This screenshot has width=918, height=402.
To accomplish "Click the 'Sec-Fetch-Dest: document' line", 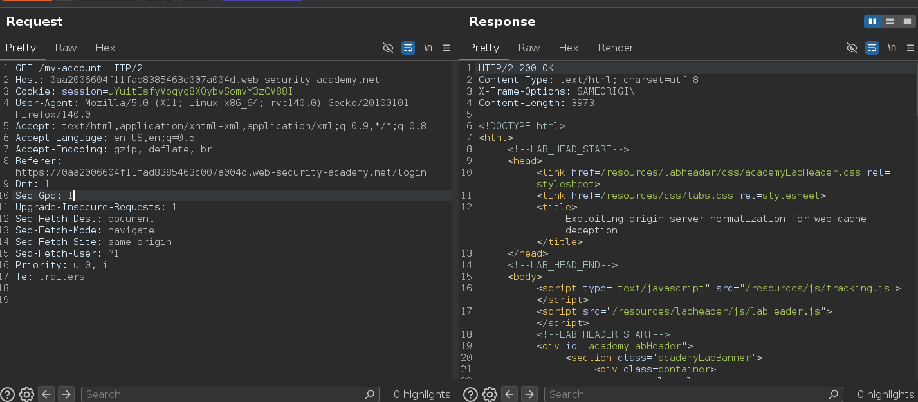I will click(85, 219).
